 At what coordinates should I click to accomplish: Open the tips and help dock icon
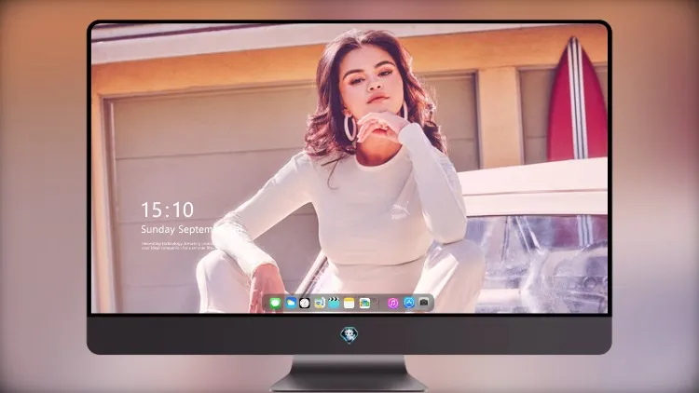319,303
